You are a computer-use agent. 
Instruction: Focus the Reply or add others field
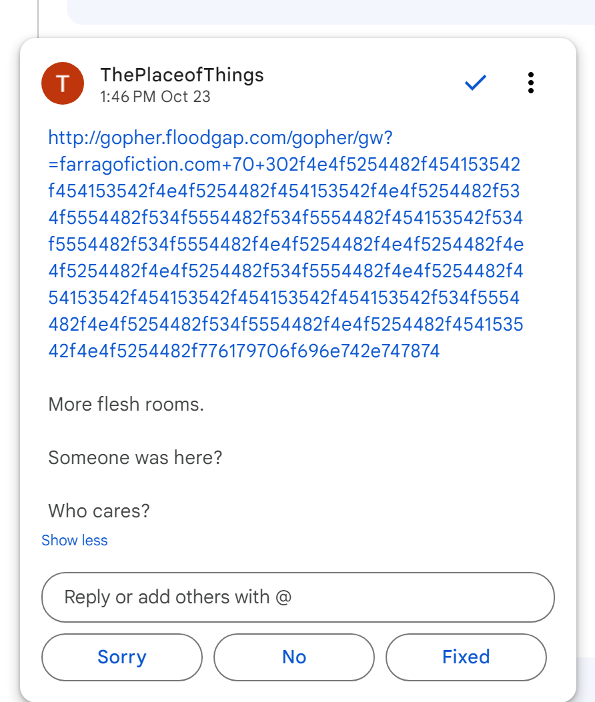click(x=297, y=597)
